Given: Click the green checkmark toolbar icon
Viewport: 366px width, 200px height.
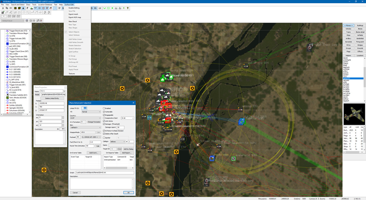Looking at the screenshot, I should [105, 8].
